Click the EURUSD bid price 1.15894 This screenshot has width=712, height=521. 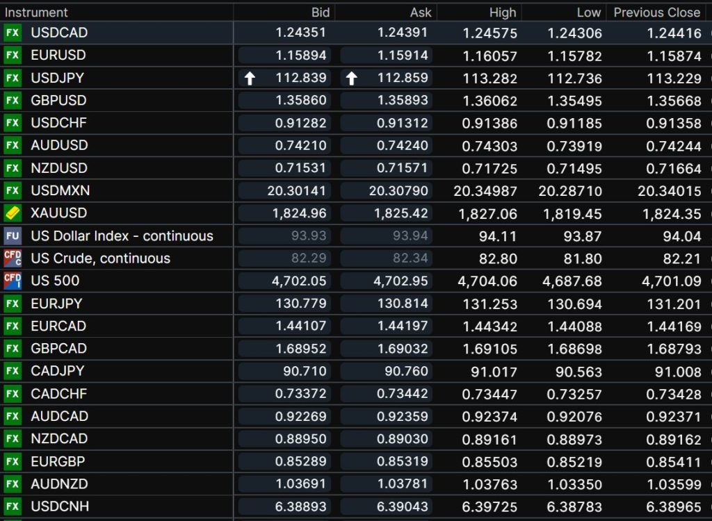300,55
